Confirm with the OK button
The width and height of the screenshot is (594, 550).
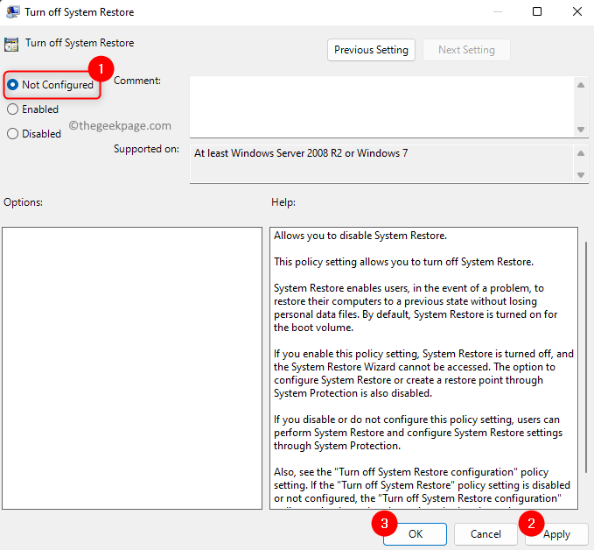tap(415, 534)
